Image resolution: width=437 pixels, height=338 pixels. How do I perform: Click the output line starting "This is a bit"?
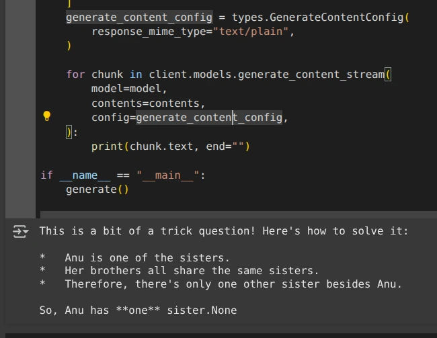click(223, 231)
